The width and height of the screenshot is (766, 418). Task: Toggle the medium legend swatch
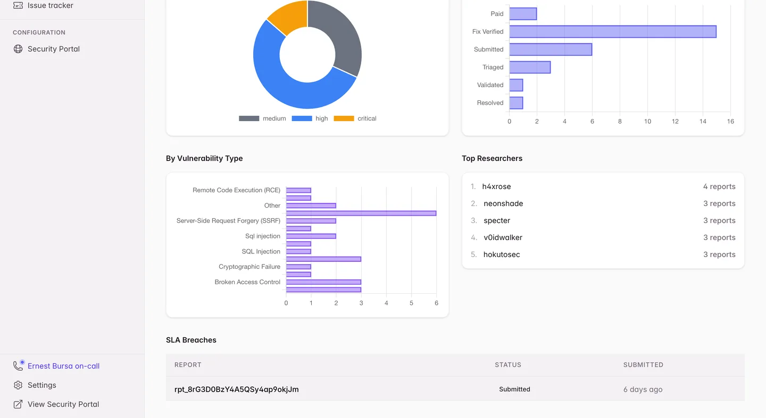(x=249, y=118)
